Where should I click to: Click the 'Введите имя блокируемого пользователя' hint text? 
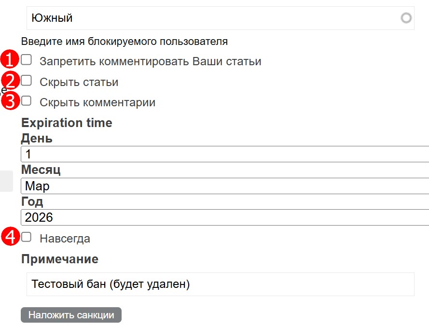tap(124, 42)
